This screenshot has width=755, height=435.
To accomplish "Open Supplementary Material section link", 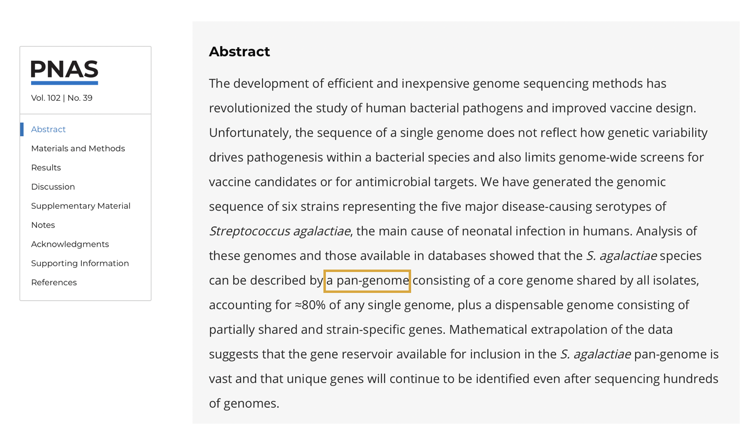I will tap(81, 206).
